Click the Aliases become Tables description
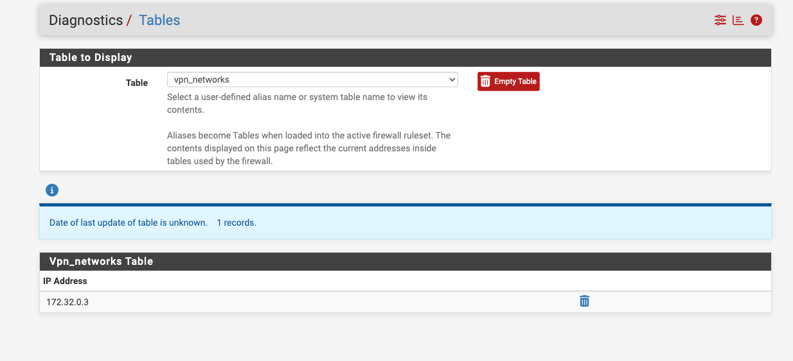The image size is (793, 361). (308, 148)
